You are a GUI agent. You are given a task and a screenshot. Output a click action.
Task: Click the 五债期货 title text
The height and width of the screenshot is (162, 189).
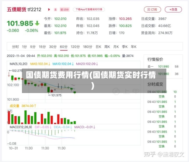click(17, 9)
